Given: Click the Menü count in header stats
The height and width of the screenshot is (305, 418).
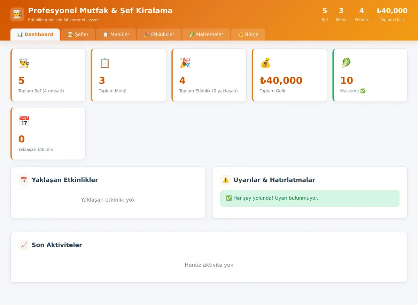Looking at the screenshot, I should [341, 11].
